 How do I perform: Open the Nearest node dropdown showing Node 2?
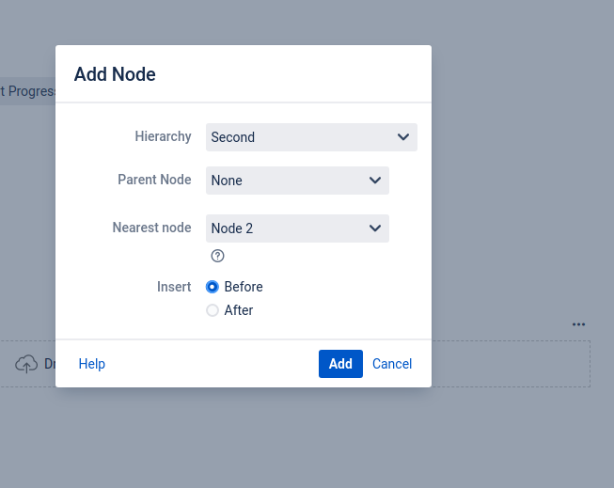(297, 228)
